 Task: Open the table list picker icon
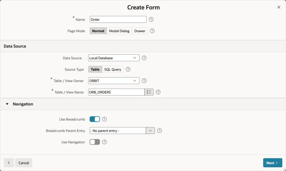149,92
